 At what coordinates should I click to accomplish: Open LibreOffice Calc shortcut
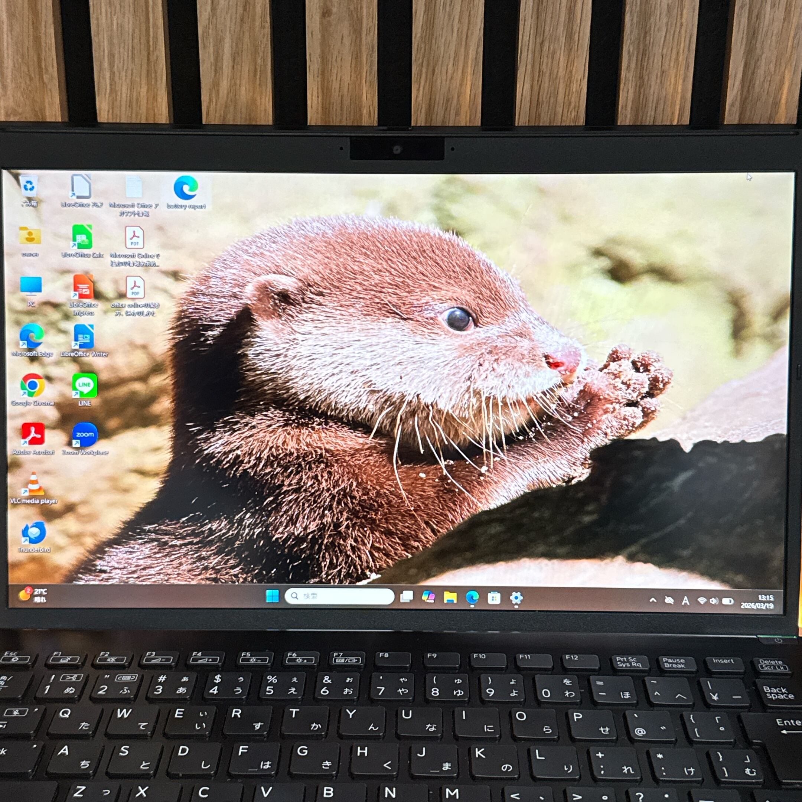point(82,238)
